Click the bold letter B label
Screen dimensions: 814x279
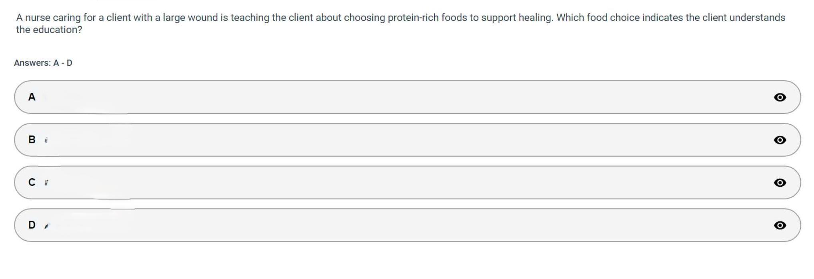[32, 139]
